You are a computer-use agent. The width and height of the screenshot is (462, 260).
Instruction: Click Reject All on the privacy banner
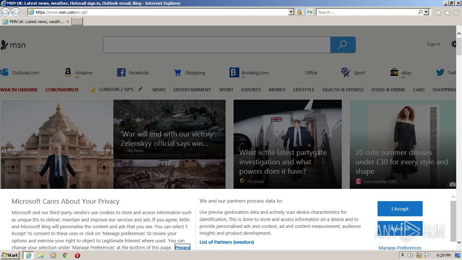(400, 229)
